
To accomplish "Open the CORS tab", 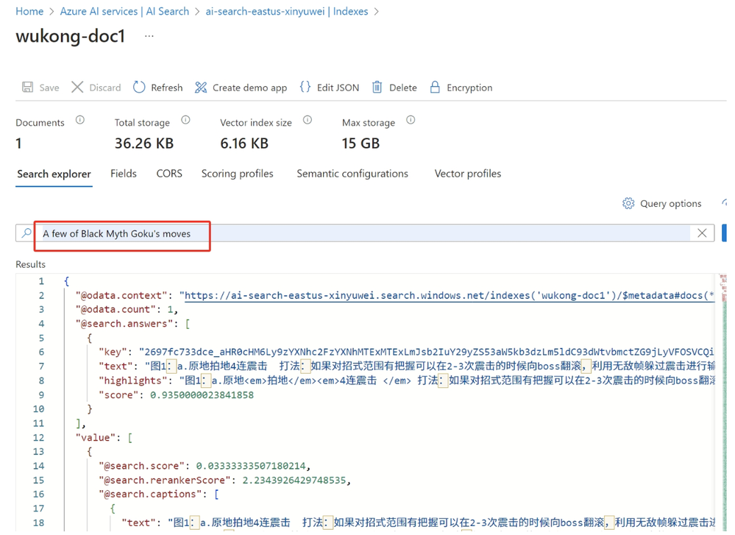I will (169, 174).
